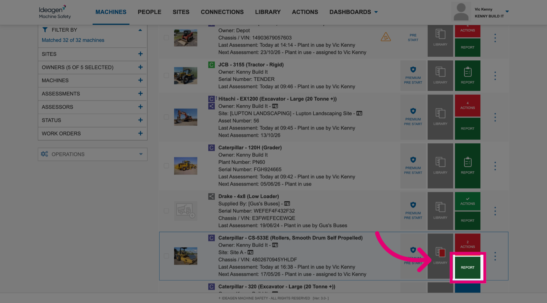The image size is (547, 303).
Task: Open Site A contact card icon
Action: 250,252
